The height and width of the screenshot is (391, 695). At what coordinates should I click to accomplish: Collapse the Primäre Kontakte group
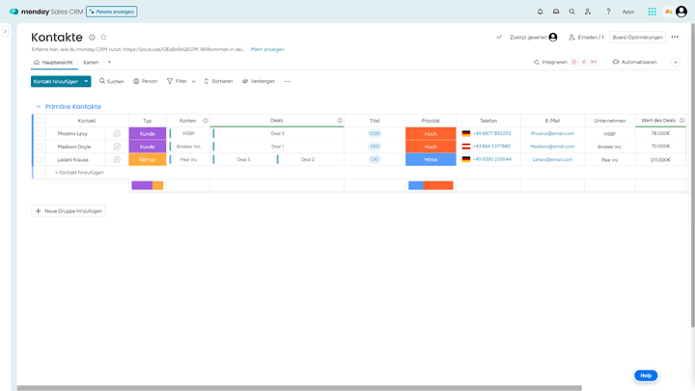point(38,106)
